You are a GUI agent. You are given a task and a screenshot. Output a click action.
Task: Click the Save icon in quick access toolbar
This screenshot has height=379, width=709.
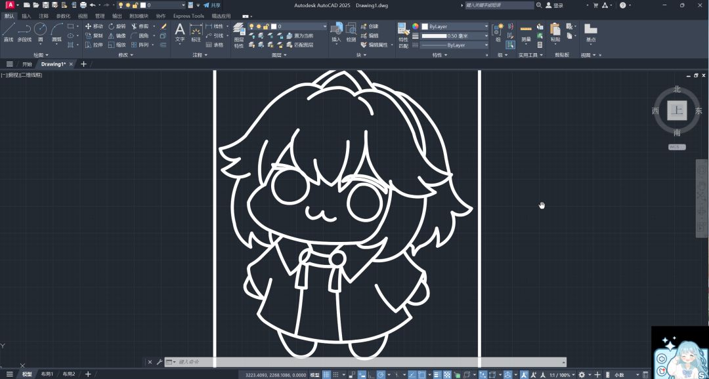(x=46, y=5)
